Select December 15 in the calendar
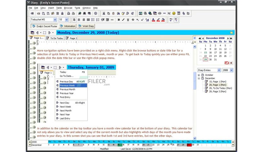Screen dimensions: 263x152 [205, 52]
